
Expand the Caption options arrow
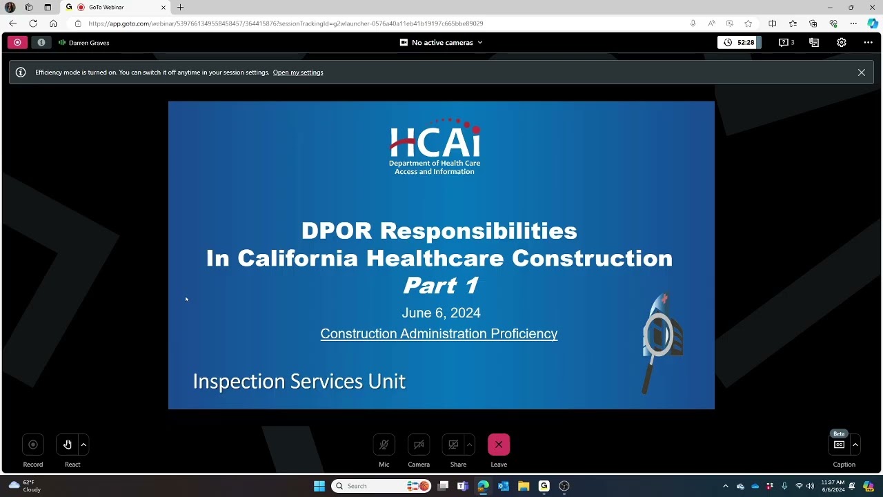(855, 445)
